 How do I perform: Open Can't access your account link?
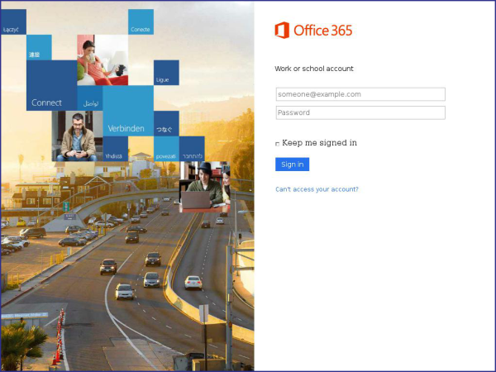click(317, 189)
